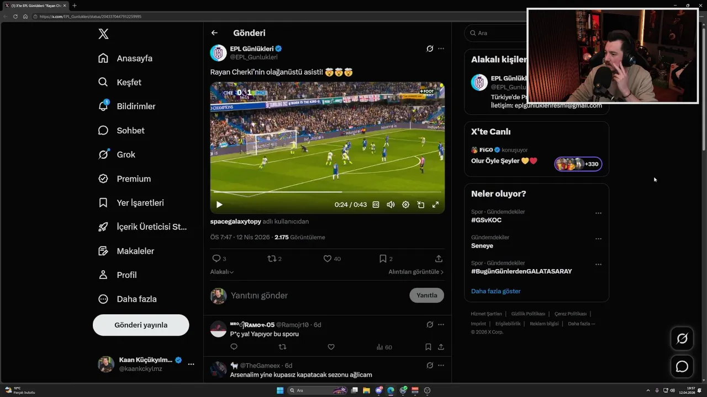This screenshot has height=397, width=707.
Task: Toggle picture-in-picture mode for video
Action: tap(420, 205)
